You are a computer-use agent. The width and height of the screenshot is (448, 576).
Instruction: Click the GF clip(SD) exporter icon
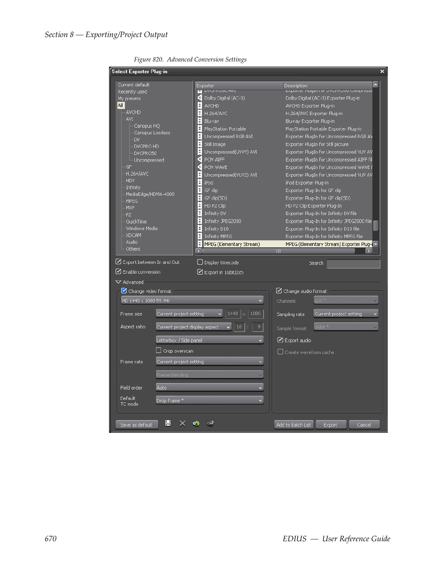(x=200, y=198)
